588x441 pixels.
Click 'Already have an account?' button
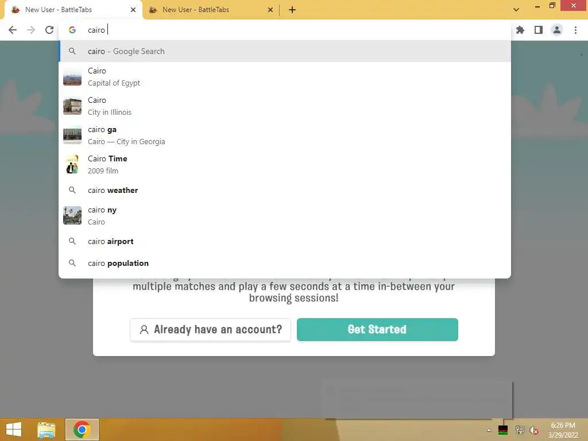(x=210, y=330)
